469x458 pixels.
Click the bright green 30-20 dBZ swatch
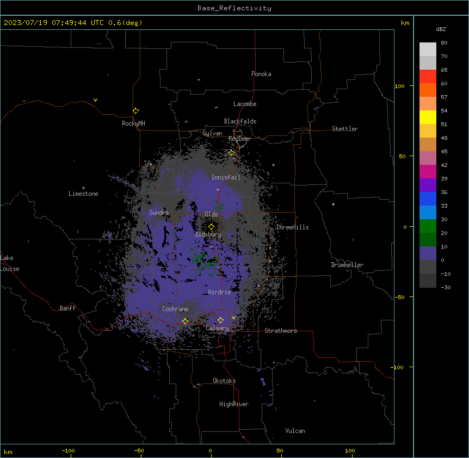click(428, 226)
